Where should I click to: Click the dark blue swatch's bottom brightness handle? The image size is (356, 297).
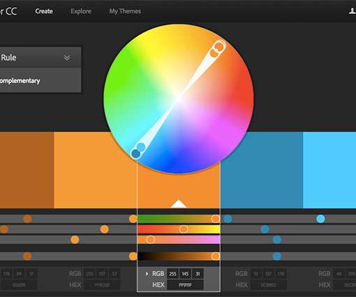pos(277,257)
